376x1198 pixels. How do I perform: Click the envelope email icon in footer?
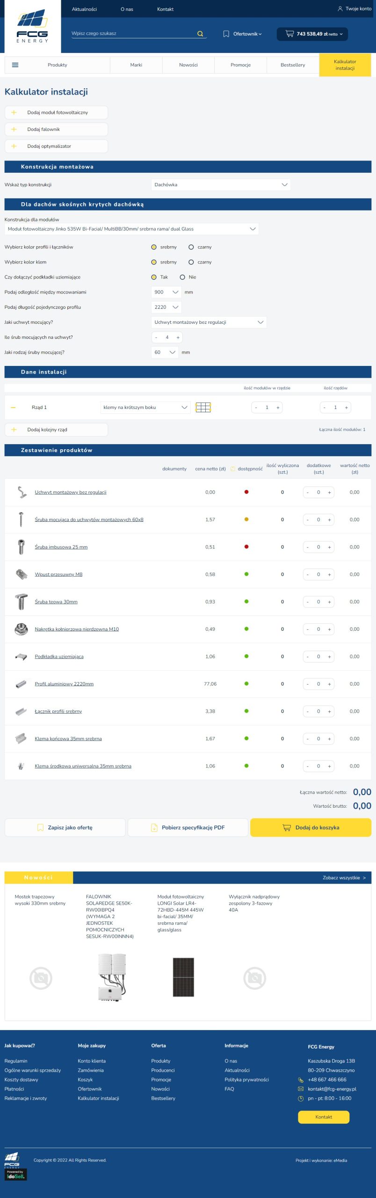[301, 1089]
